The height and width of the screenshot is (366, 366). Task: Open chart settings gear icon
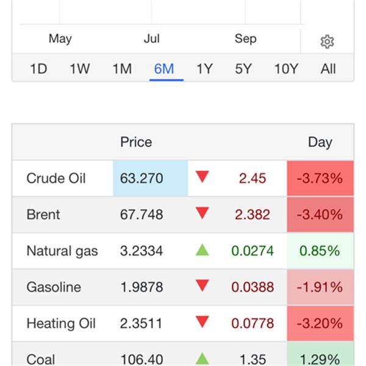point(327,41)
